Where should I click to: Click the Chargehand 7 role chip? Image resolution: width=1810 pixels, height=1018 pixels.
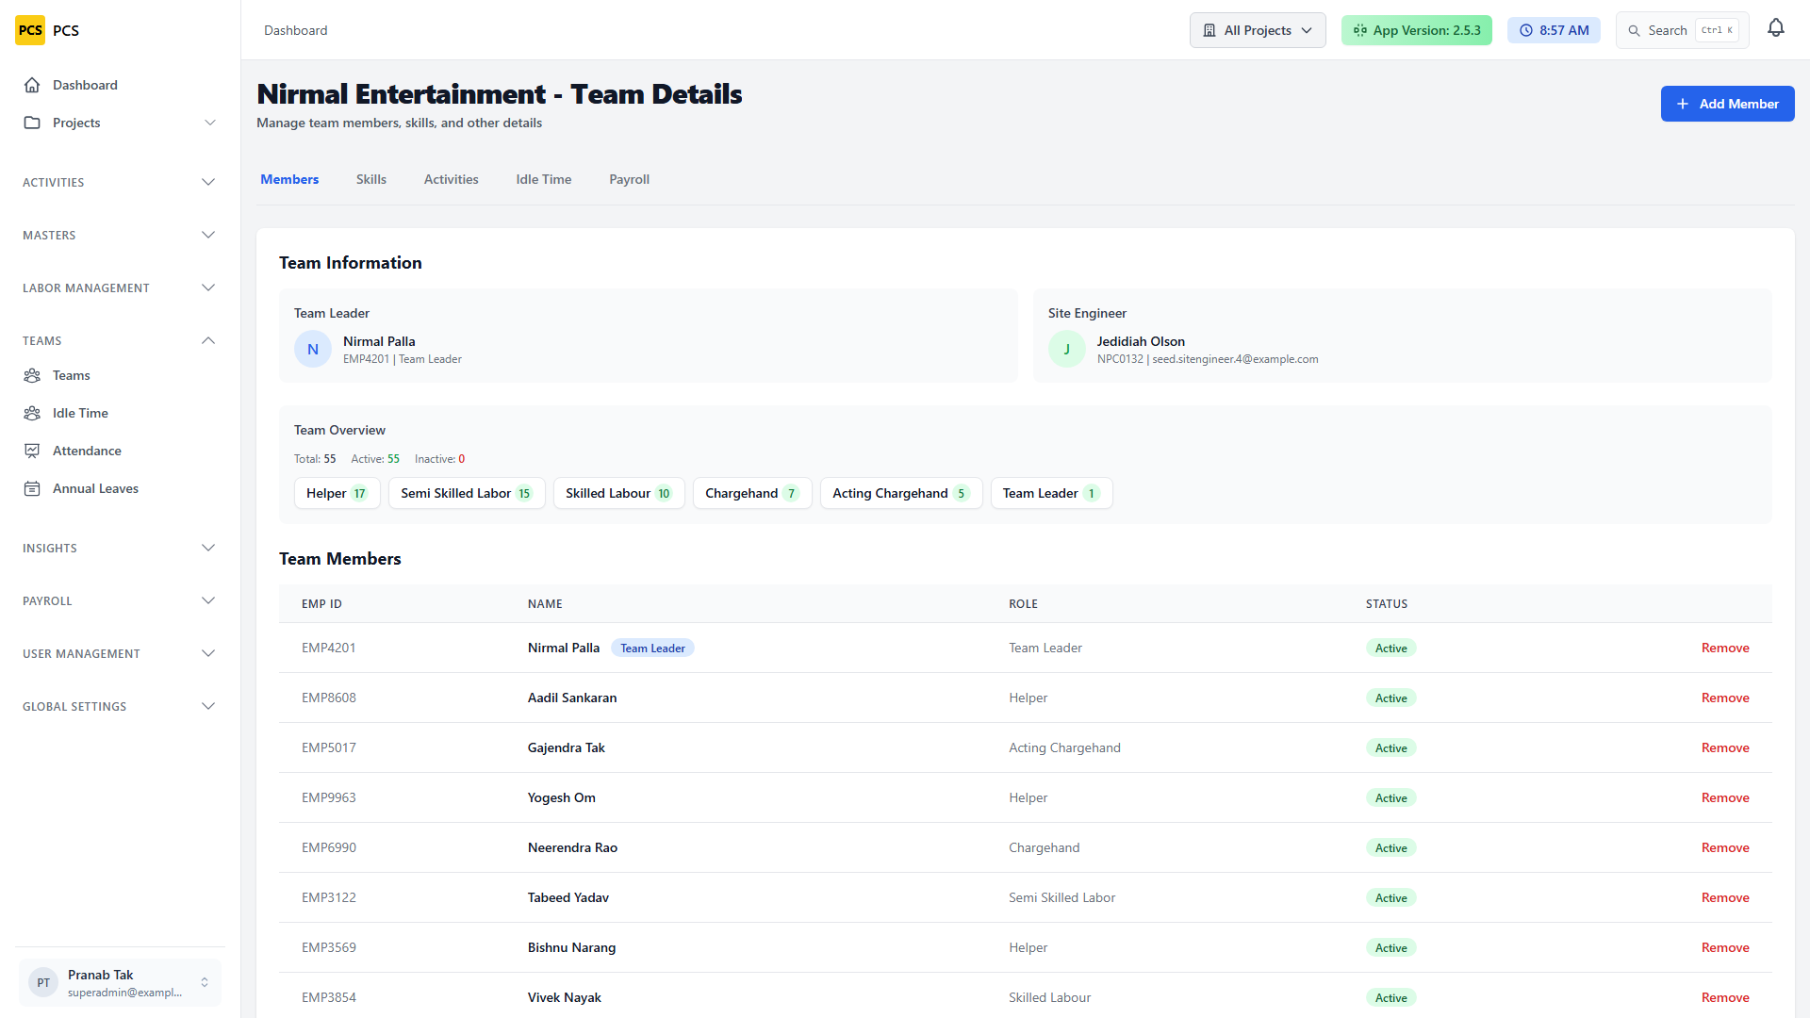pyautogui.click(x=752, y=493)
